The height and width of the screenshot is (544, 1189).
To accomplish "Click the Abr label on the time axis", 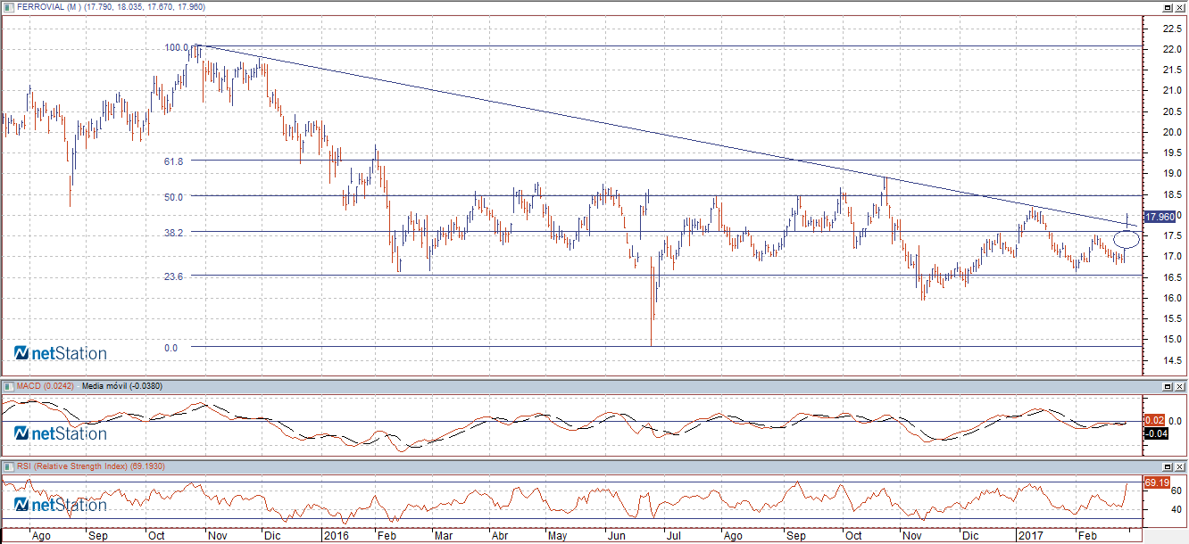I will [500, 537].
